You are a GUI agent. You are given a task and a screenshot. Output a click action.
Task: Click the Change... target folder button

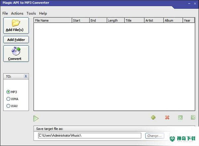point(155,136)
